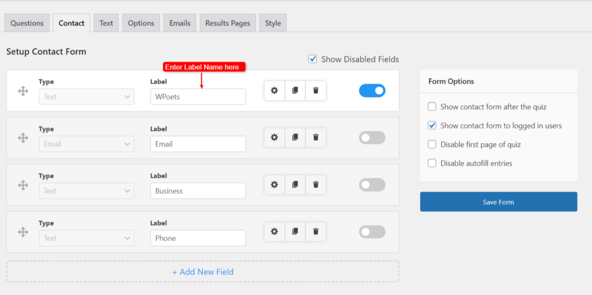Disable the WPoets field toggle
Viewport: 592px width, 295px height.
pyautogui.click(x=372, y=91)
